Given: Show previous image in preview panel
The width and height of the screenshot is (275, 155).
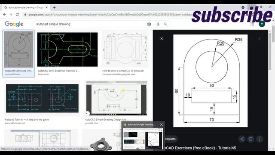Looking at the screenshot, I should [x=252, y=38].
